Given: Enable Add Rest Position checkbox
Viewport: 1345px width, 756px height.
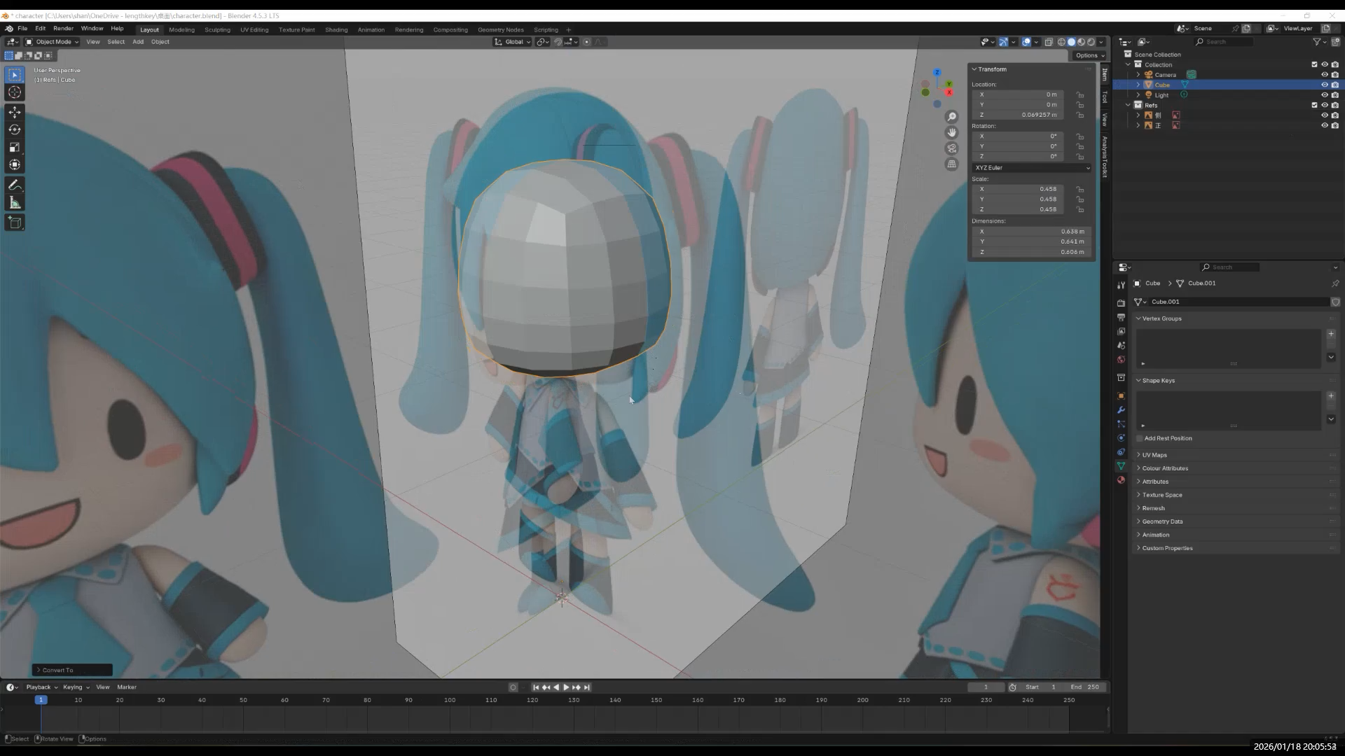Looking at the screenshot, I should pos(1140,438).
